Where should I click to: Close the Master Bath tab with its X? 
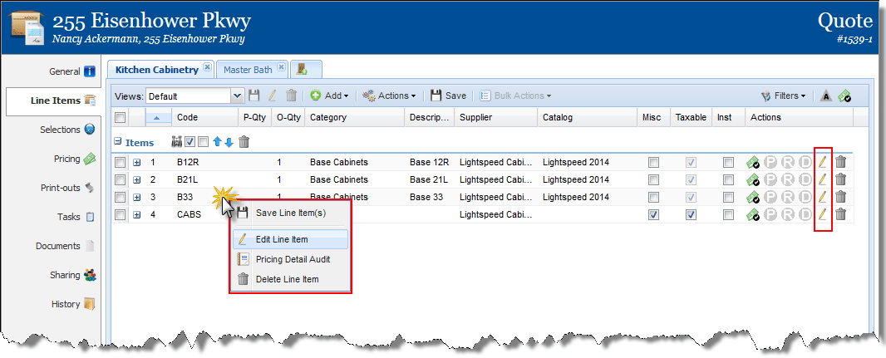tap(281, 67)
